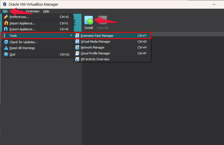
Task: Click the Network Manager icon
Action: [77, 47]
